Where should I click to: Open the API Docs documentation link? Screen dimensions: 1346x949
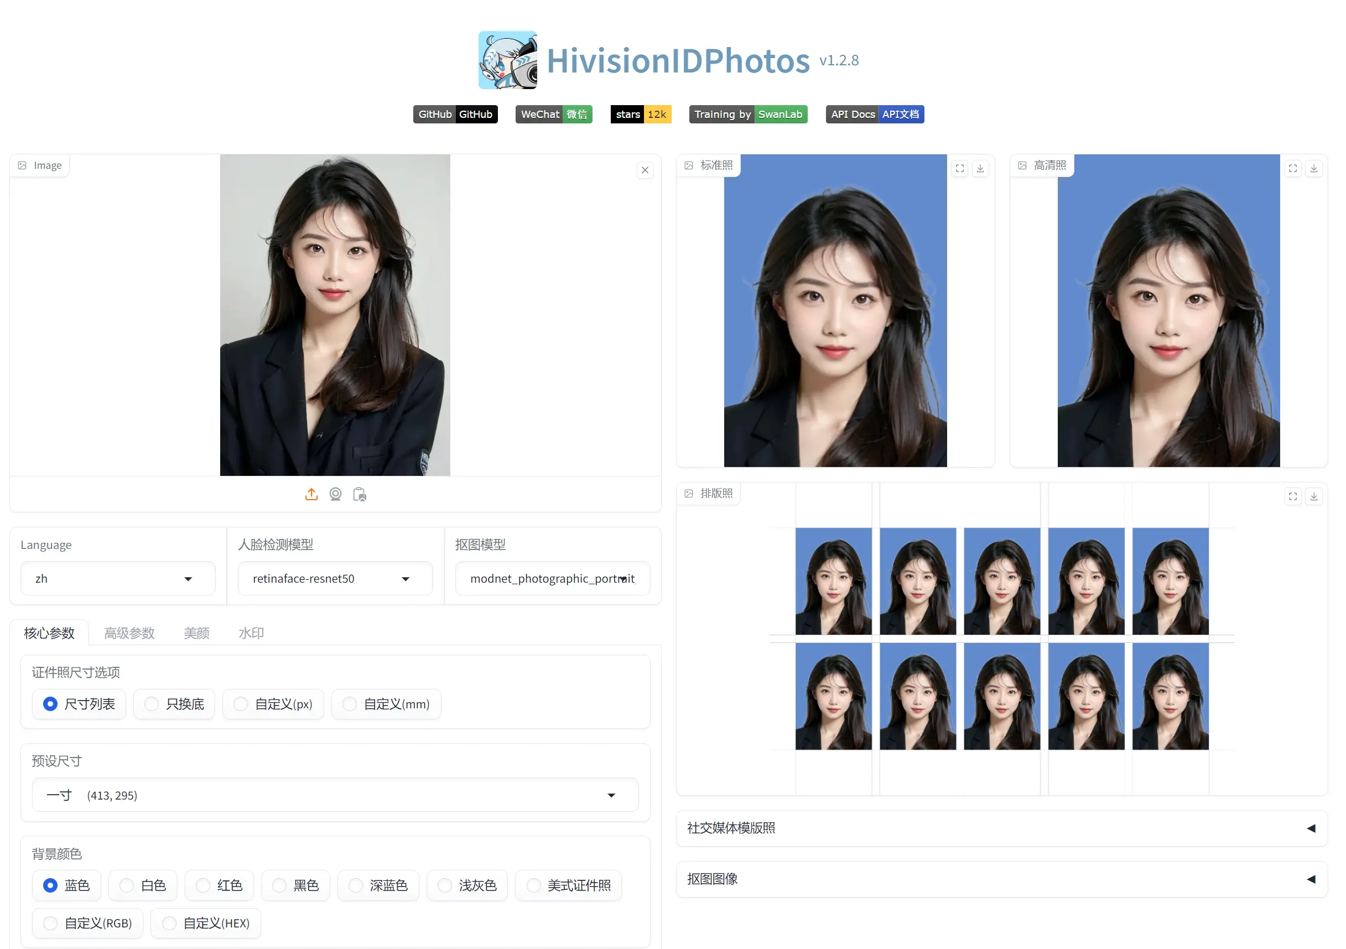click(874, 114)
